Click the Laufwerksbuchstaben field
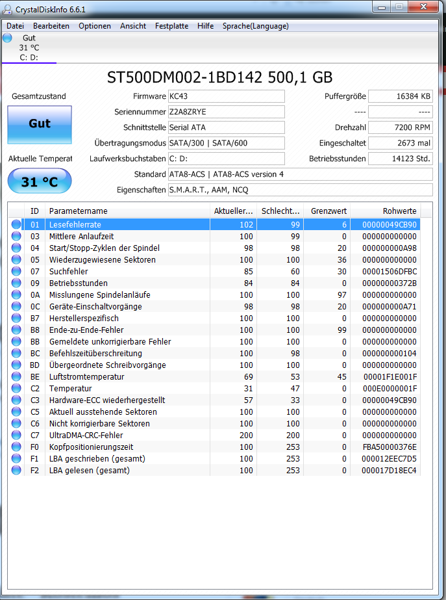446x600 pixels. (227, 159)
